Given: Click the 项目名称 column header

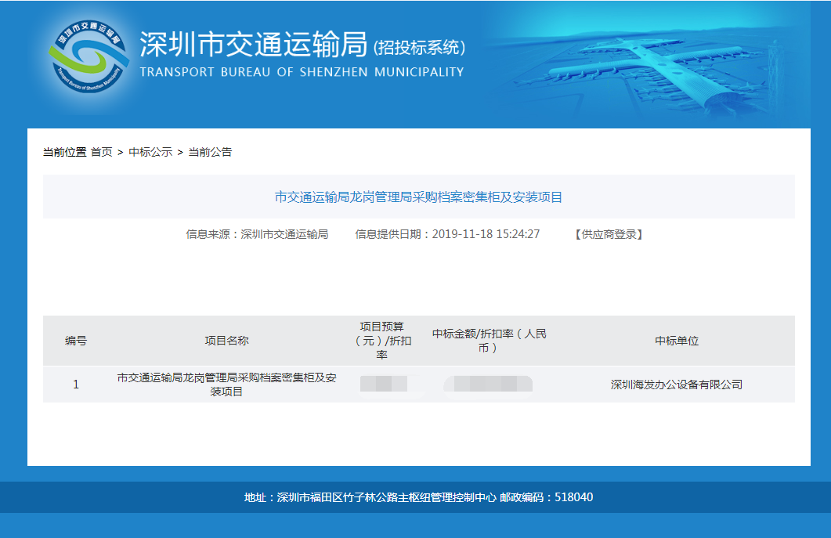Looking at the screenshot, I should 227,341.
